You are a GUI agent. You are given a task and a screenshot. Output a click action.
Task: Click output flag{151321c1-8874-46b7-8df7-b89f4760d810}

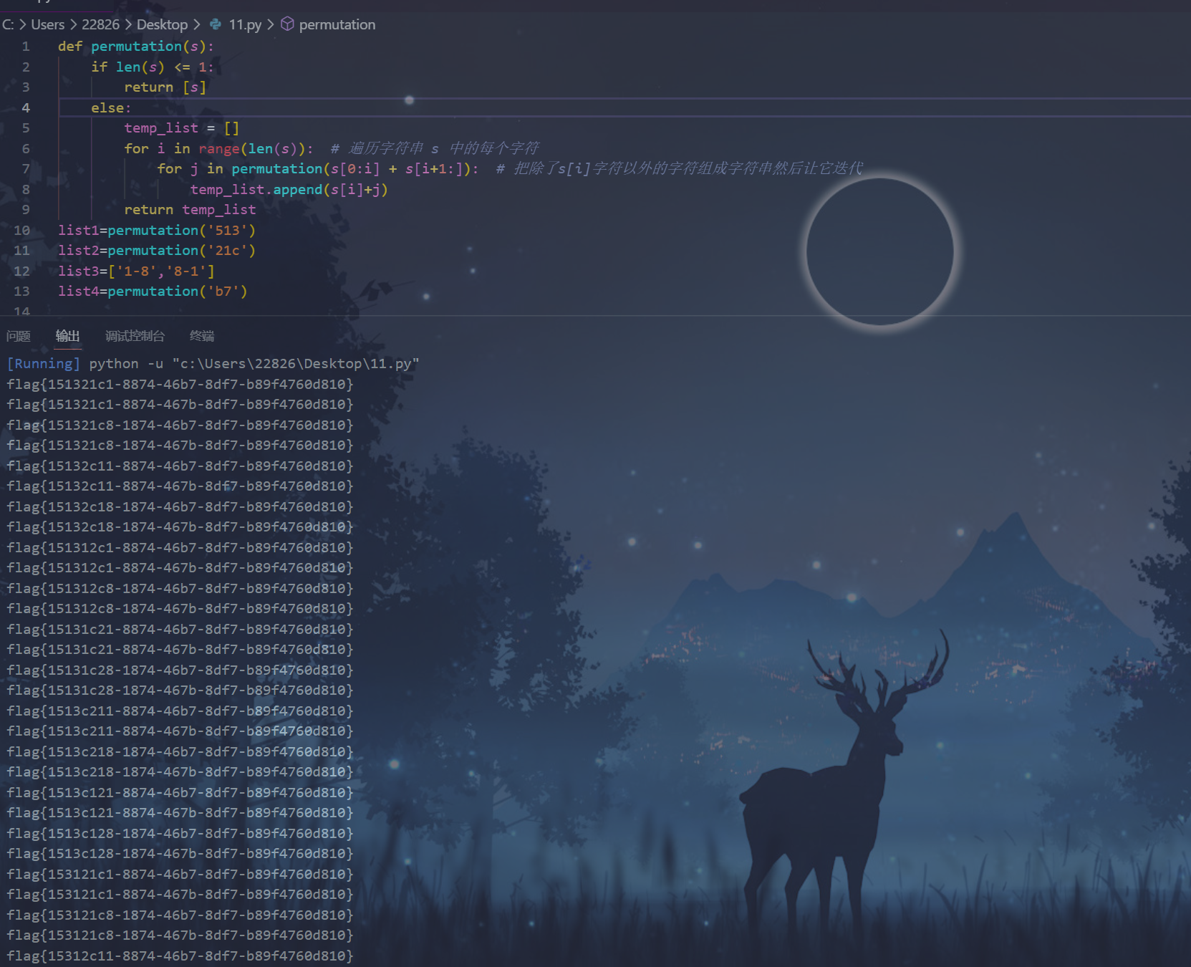(x=180, y=384)
